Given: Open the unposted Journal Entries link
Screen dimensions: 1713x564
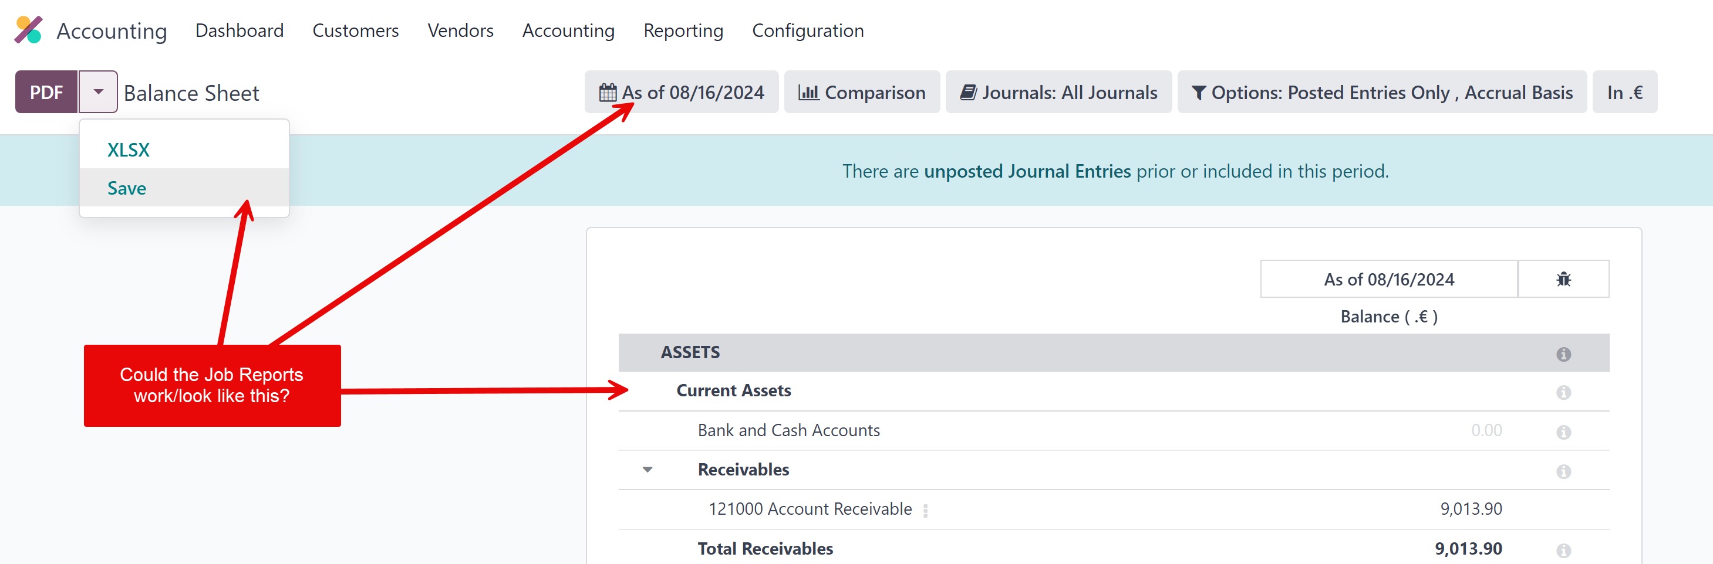Looking at the screenshot, I should 1027,171.
